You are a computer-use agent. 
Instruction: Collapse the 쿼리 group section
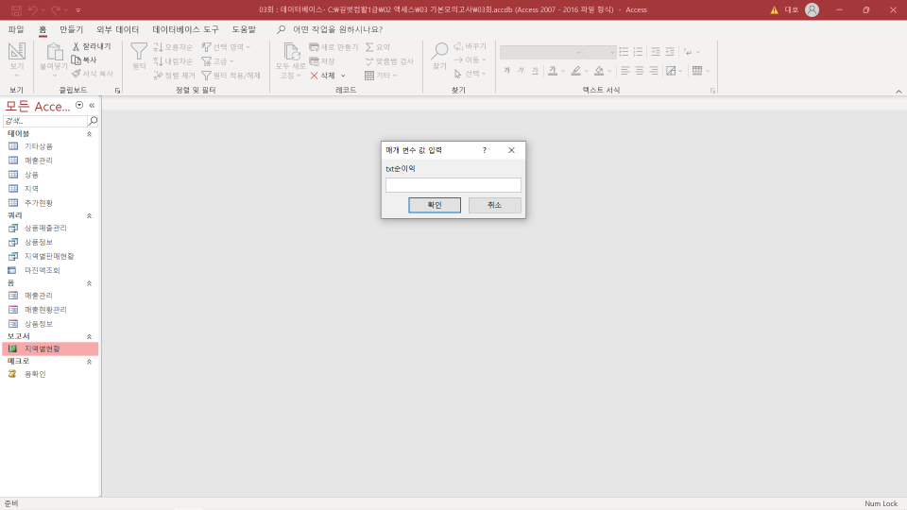[90, 215]
